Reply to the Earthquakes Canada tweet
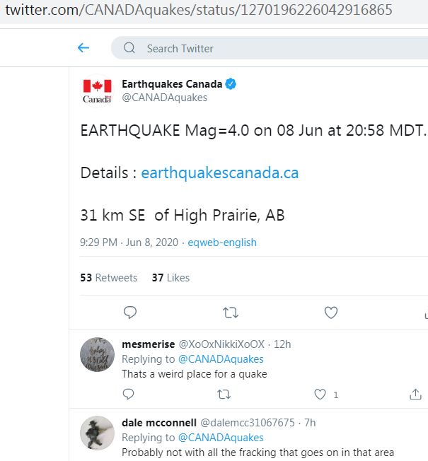Screen dimensions: 428x461 [129, 313]
